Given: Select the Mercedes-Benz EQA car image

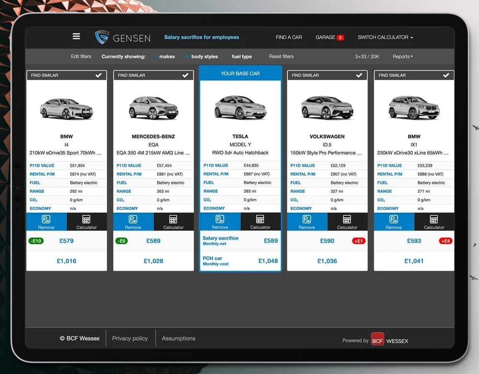Looking at the screenshot, I should pyautogui.click(x=153, y=108).
